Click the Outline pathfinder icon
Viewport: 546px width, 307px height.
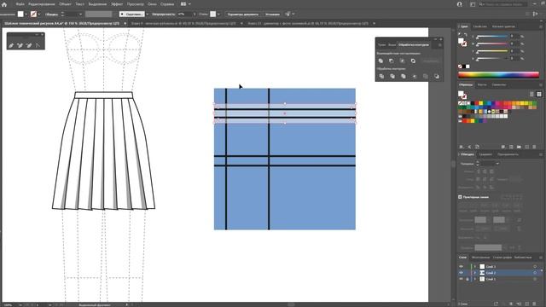point(426,76)
